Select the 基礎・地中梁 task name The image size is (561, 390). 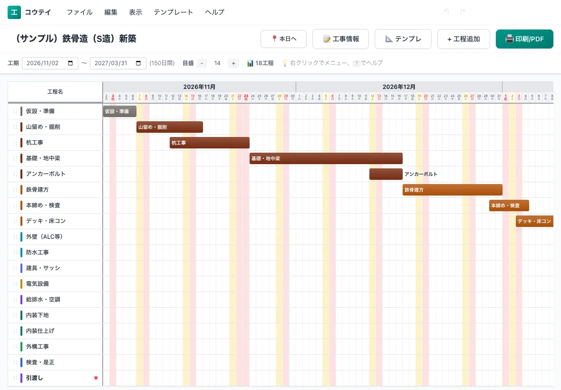[x=43, y=158]
